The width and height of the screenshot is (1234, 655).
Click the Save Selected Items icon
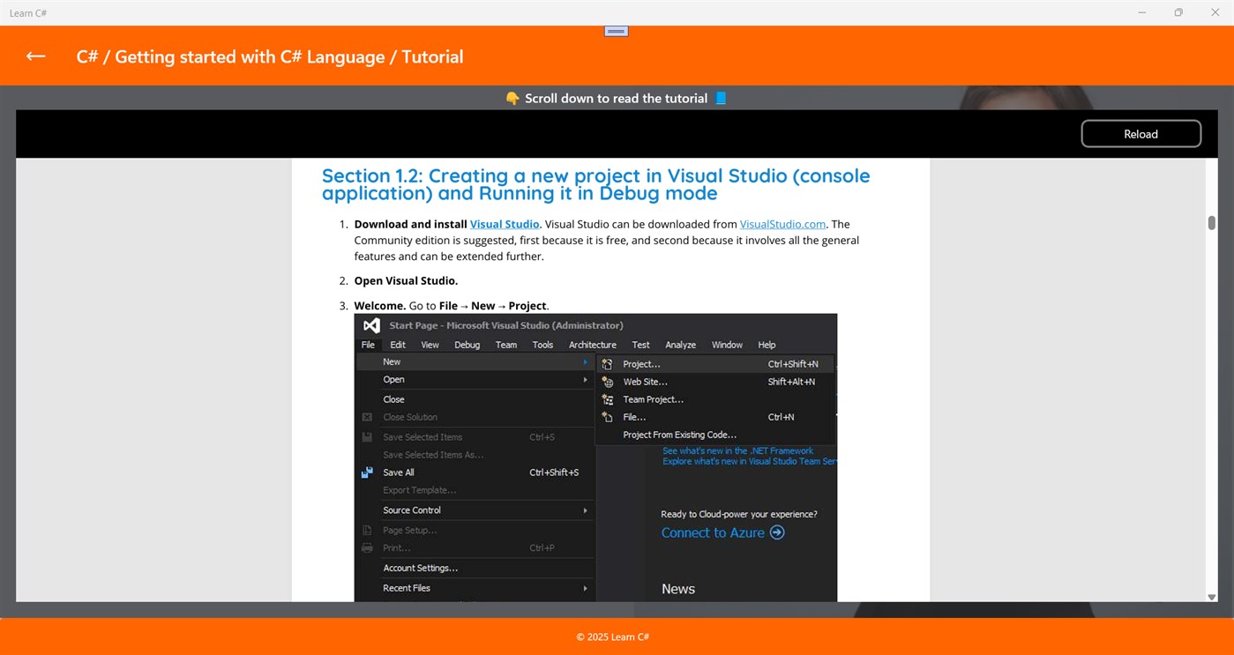tap(365, 436)
